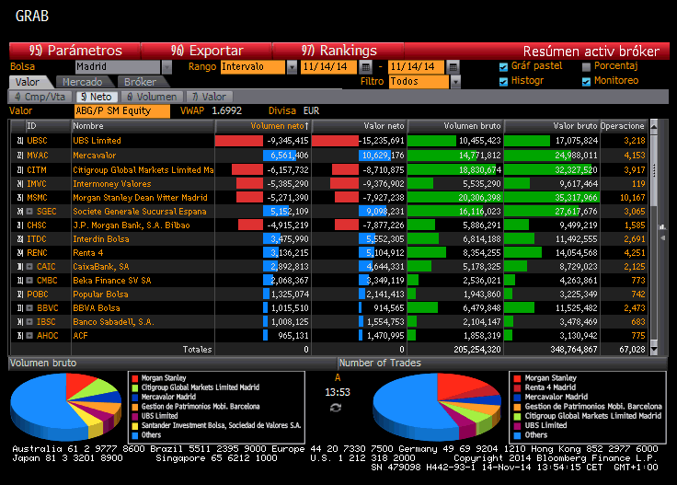Select the 5) Neto view tab
Screen dimensions: 677x485
pyautogui.click(x=97, y=97)
